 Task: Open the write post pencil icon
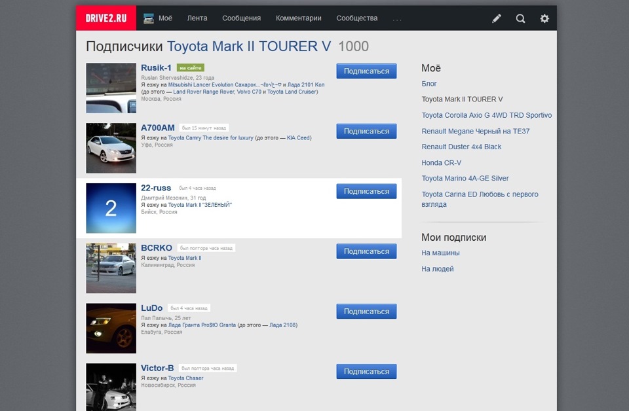coord(496,18)
